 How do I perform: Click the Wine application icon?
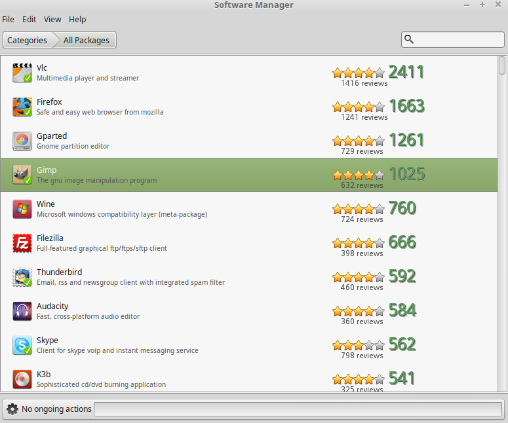pos(22,209)
